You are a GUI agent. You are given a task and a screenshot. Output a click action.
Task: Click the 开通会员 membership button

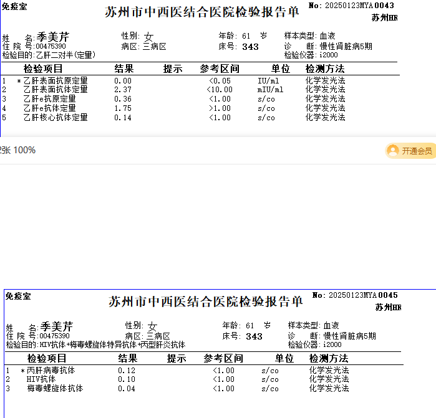click(410, 151)
